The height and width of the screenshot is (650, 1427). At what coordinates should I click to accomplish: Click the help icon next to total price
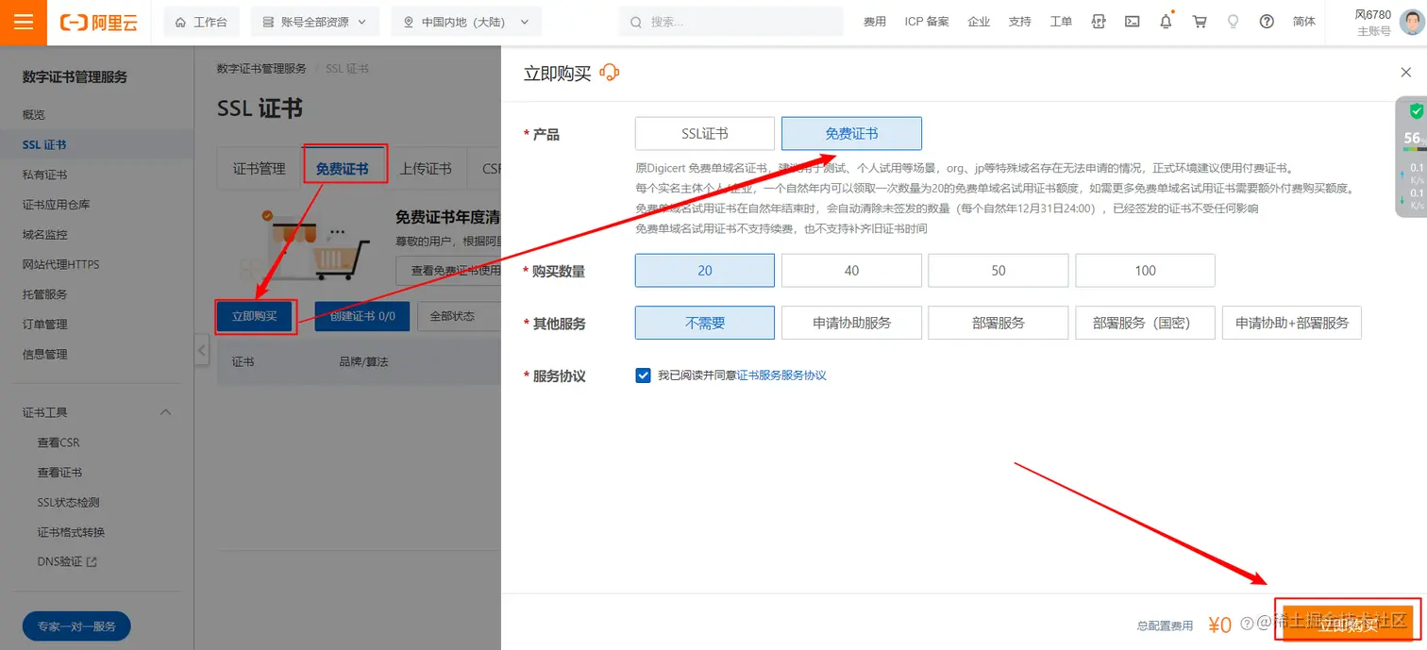click(x=1247, y=624)
